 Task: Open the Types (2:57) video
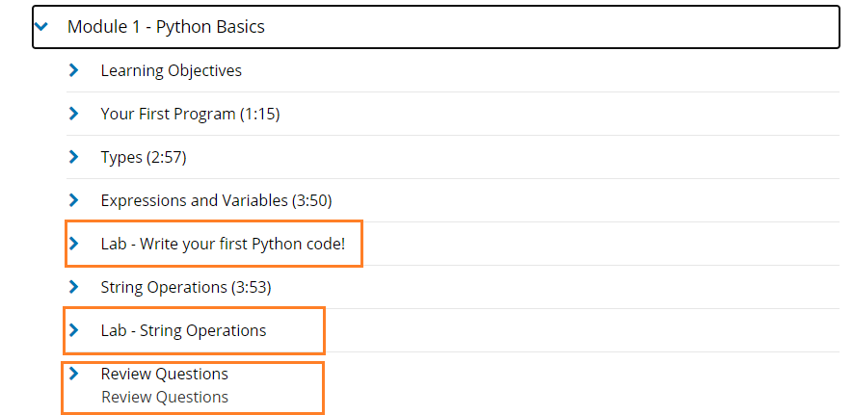tap(144, 158)
